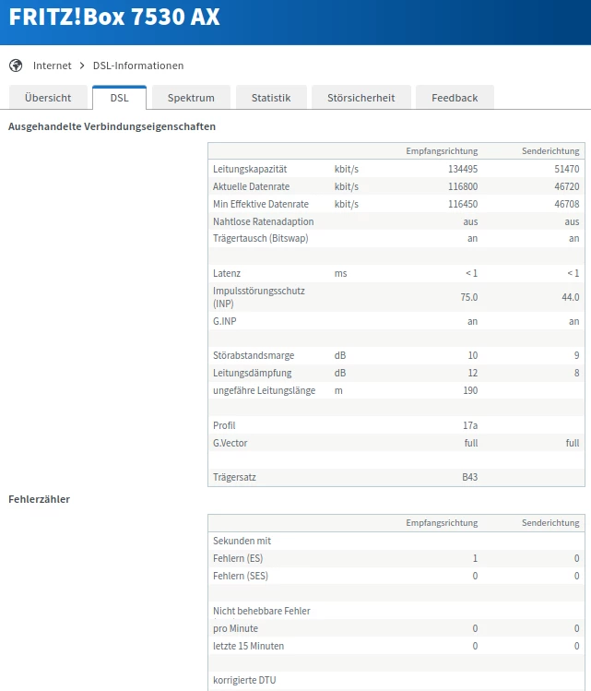
Task: Click the globe Internet icon in breadcrumb
Action: (16, 66)
